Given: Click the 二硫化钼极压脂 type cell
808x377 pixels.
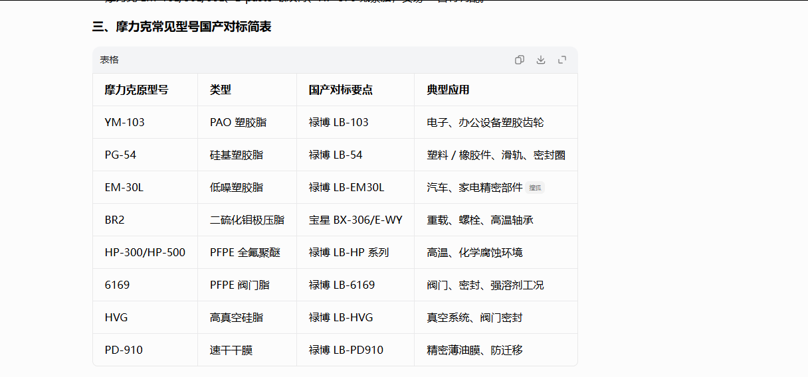Looking at the screenshot, I should click(247, 220).
